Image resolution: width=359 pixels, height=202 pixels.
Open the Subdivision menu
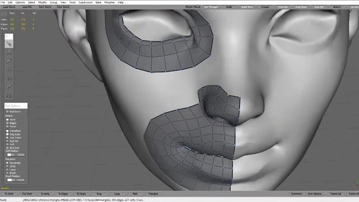[86, 2]
